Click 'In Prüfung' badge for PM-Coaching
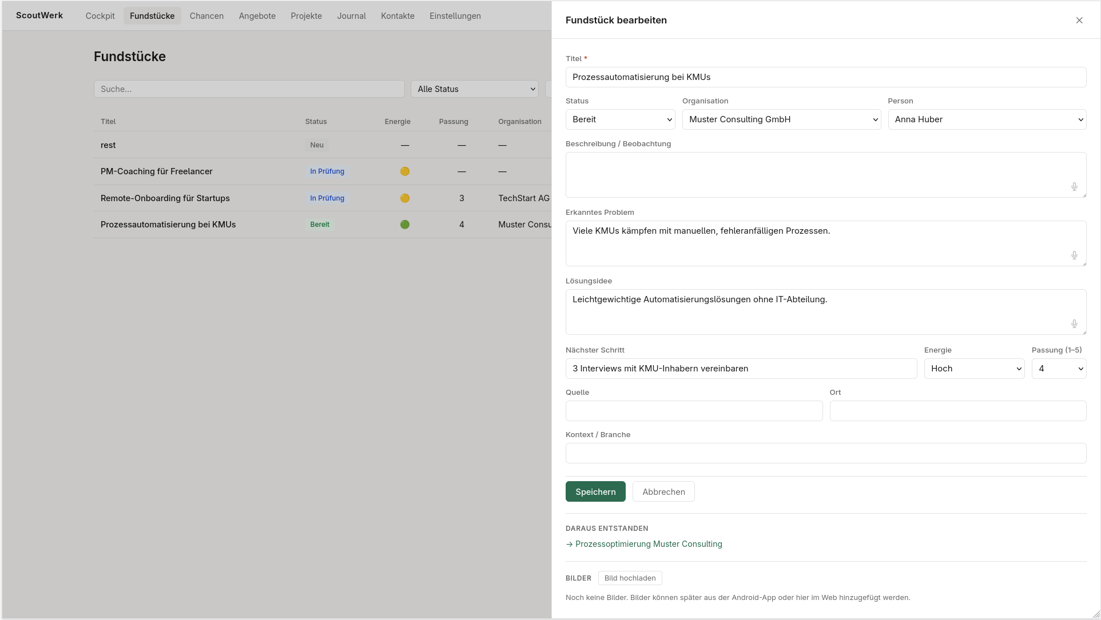 coord(327,171)
